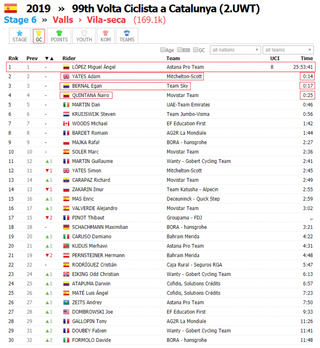
Task: Open the Team Jumbo-Visma team page
Action: pyautogui.click(x=188, y=114)
